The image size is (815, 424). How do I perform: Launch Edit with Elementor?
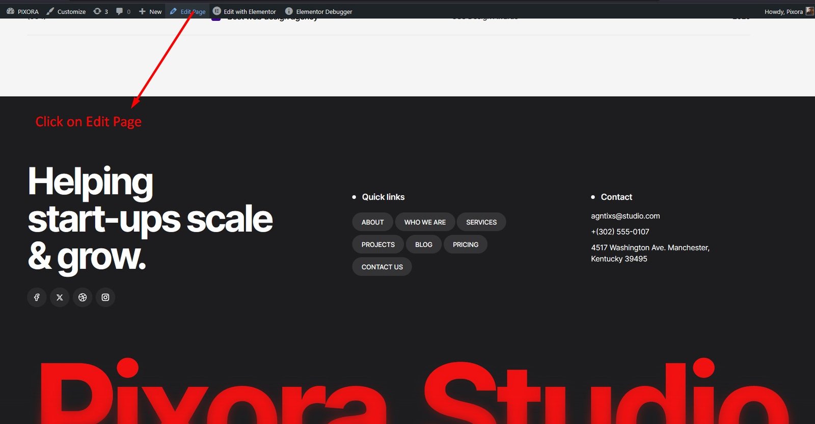pos(244,11)
